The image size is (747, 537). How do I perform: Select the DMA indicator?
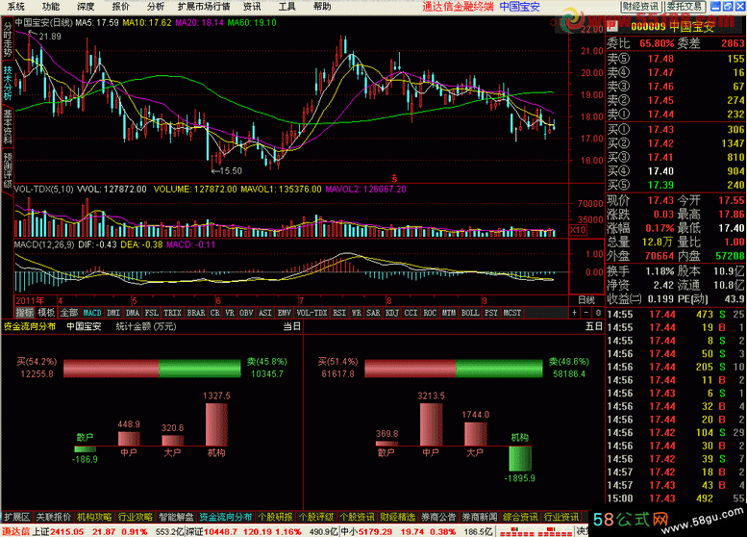coord(133,313)
